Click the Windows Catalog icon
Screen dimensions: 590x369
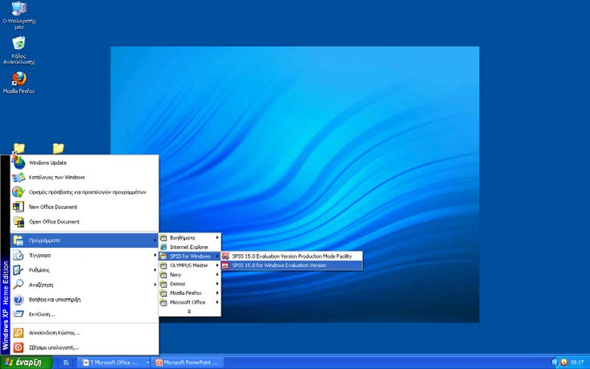click(18, 178)
